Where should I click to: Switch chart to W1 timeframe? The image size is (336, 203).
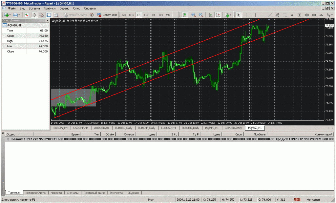pos(161,15)
